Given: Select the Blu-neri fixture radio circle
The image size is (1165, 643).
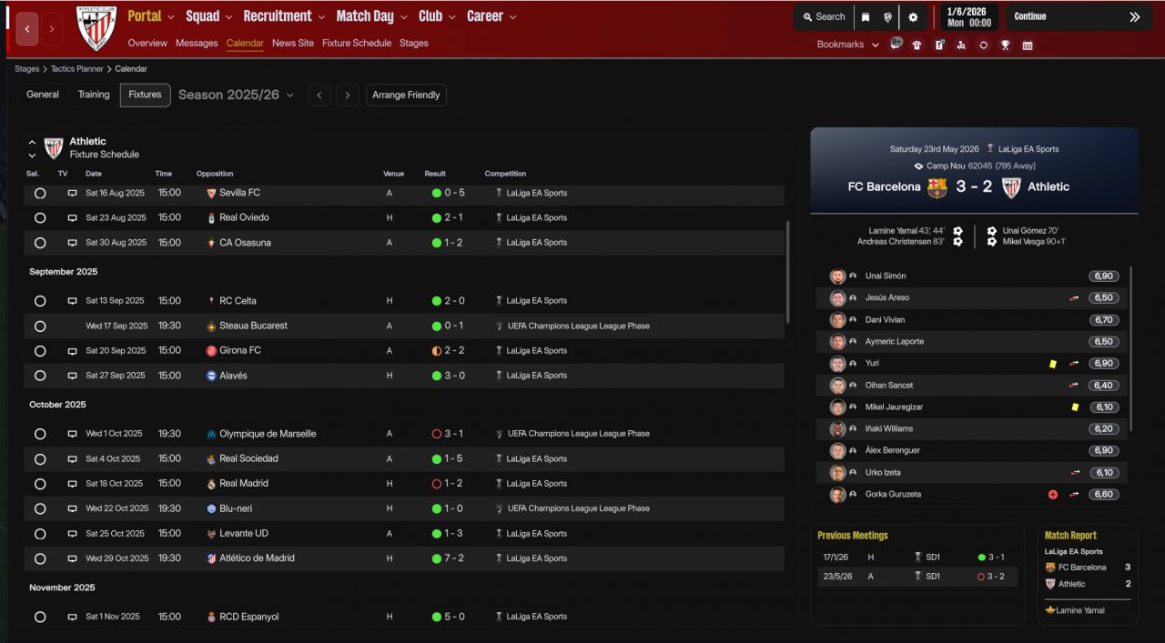Looking at the screenshot, I should click(40, 508).
